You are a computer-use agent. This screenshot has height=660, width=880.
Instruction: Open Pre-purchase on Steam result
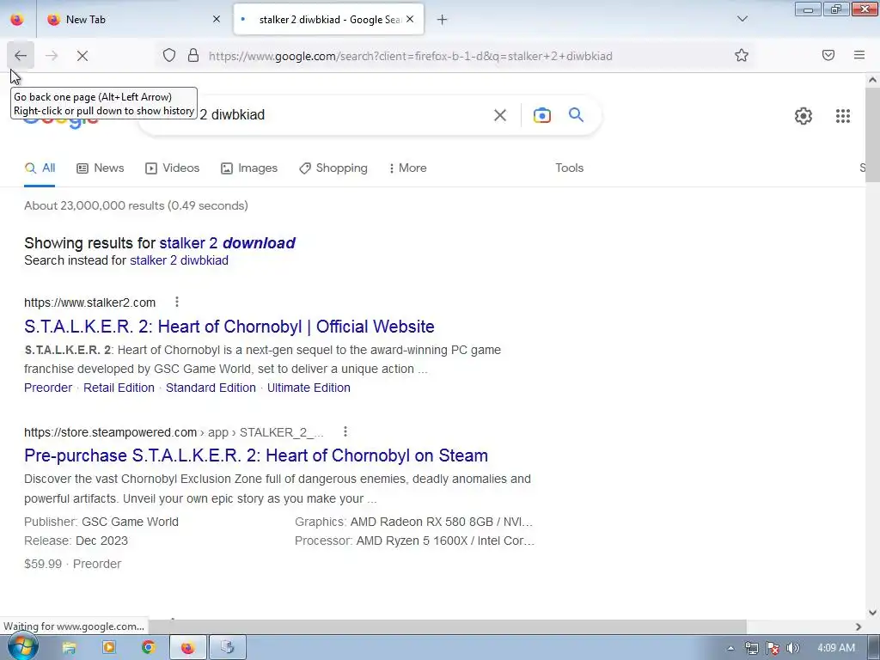pos(256,455)
